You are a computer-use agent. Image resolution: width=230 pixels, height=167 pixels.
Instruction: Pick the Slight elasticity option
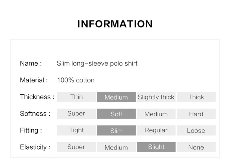(156, 147)
